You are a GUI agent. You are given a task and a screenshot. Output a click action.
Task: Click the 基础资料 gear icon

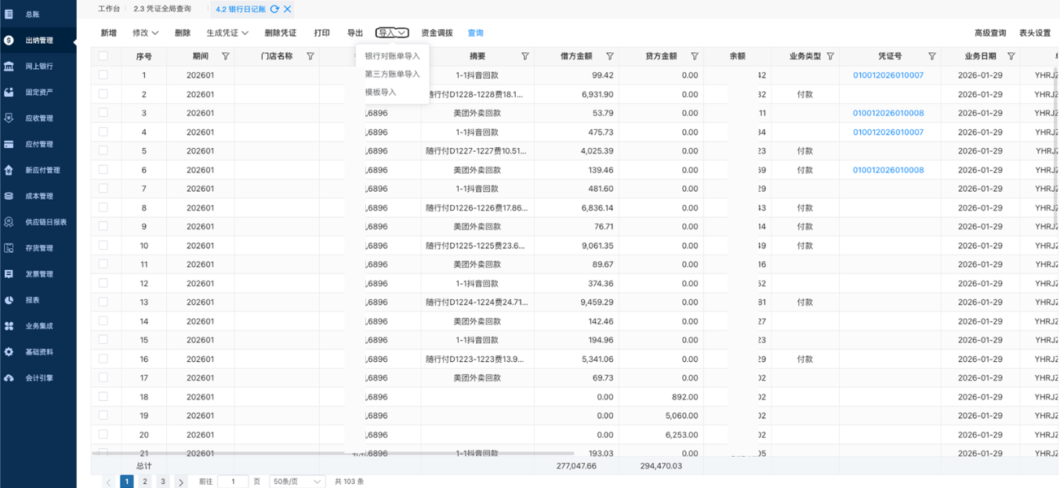(x=9, y=352)
